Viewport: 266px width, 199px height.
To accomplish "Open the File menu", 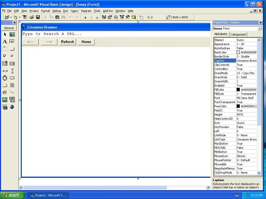I will [9, 11].
